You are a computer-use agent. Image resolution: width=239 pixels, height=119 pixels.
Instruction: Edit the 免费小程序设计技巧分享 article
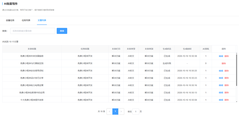point(221,78)
